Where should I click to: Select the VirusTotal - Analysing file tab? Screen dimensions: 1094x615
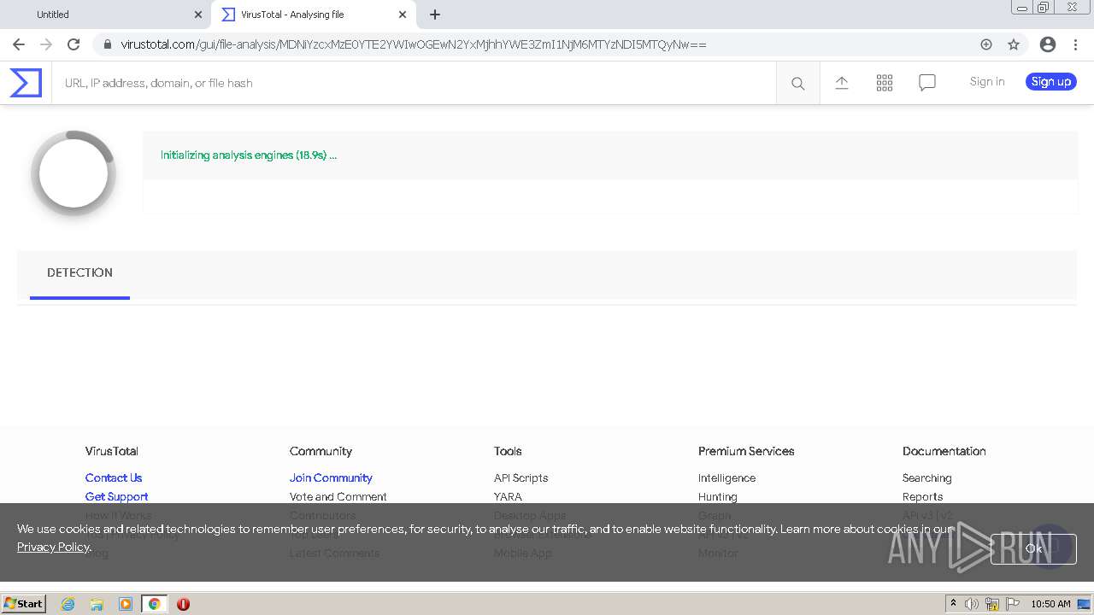(x=314, y=15)
